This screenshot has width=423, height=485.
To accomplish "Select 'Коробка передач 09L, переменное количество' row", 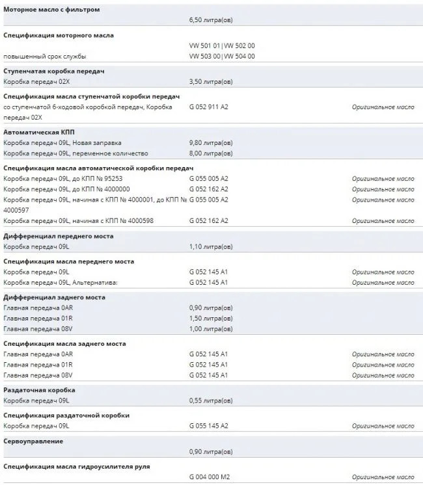I will click(x=75, y=153).
